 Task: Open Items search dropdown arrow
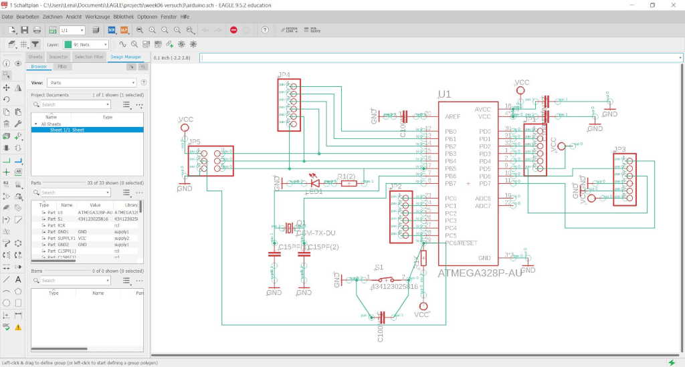[108, 281]
